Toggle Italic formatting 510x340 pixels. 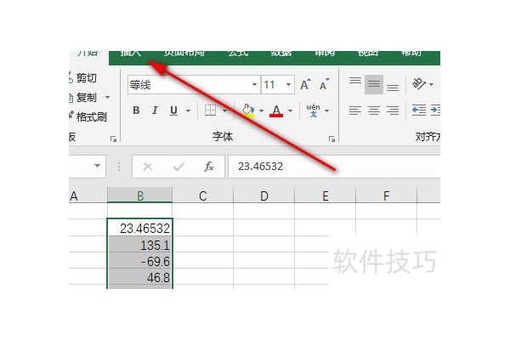pyautogui.click(x=155, y=110)
